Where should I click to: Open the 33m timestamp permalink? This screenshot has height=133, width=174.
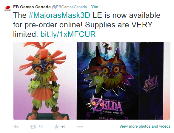(x=94, y=7)
